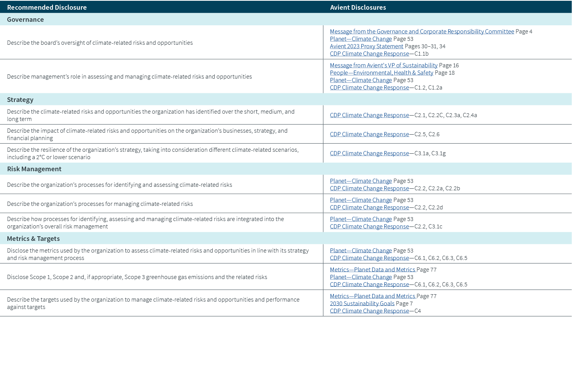
Task: Open CDP Climate Change Response link for C1.2, C1.2a
Action: (x=369, y=88)
